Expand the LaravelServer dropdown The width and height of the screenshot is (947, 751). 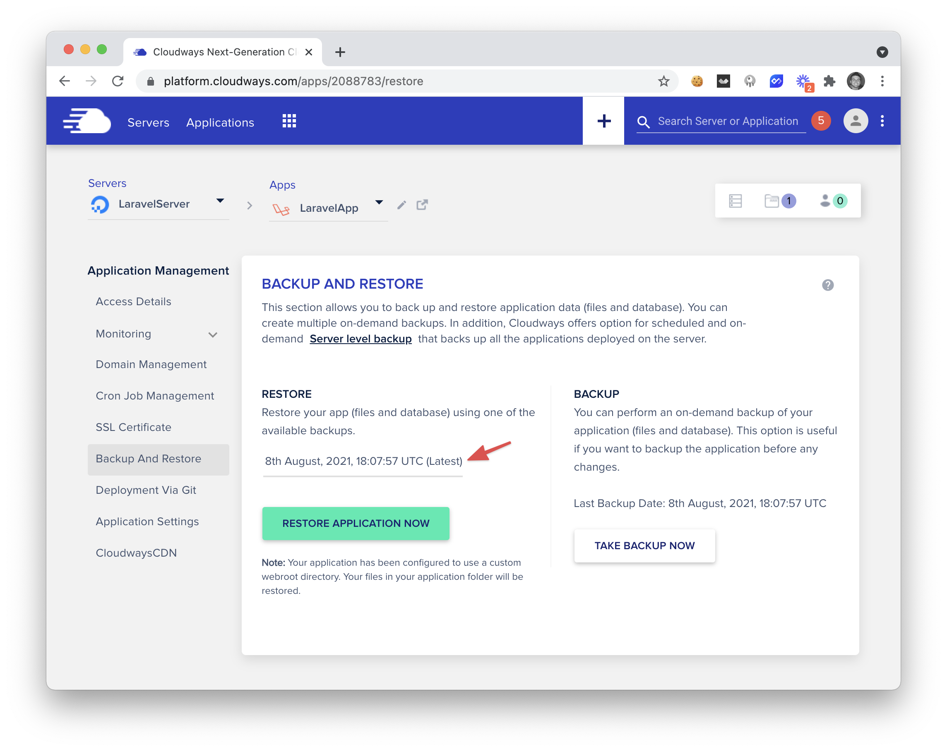coord(220,201)
